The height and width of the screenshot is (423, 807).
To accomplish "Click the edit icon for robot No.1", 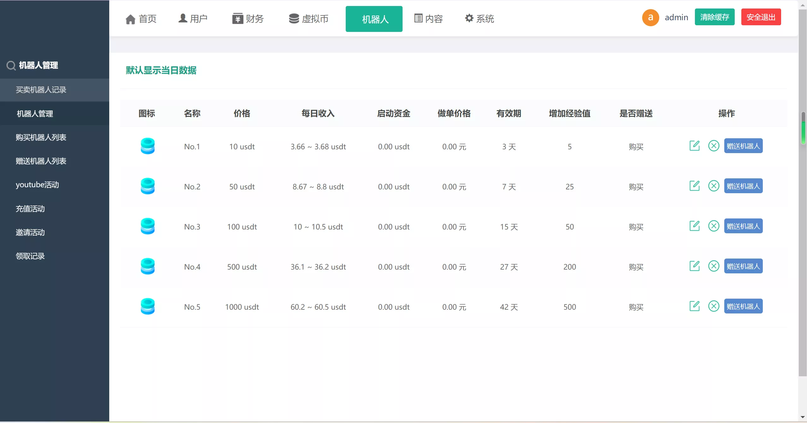I will 694,146.
